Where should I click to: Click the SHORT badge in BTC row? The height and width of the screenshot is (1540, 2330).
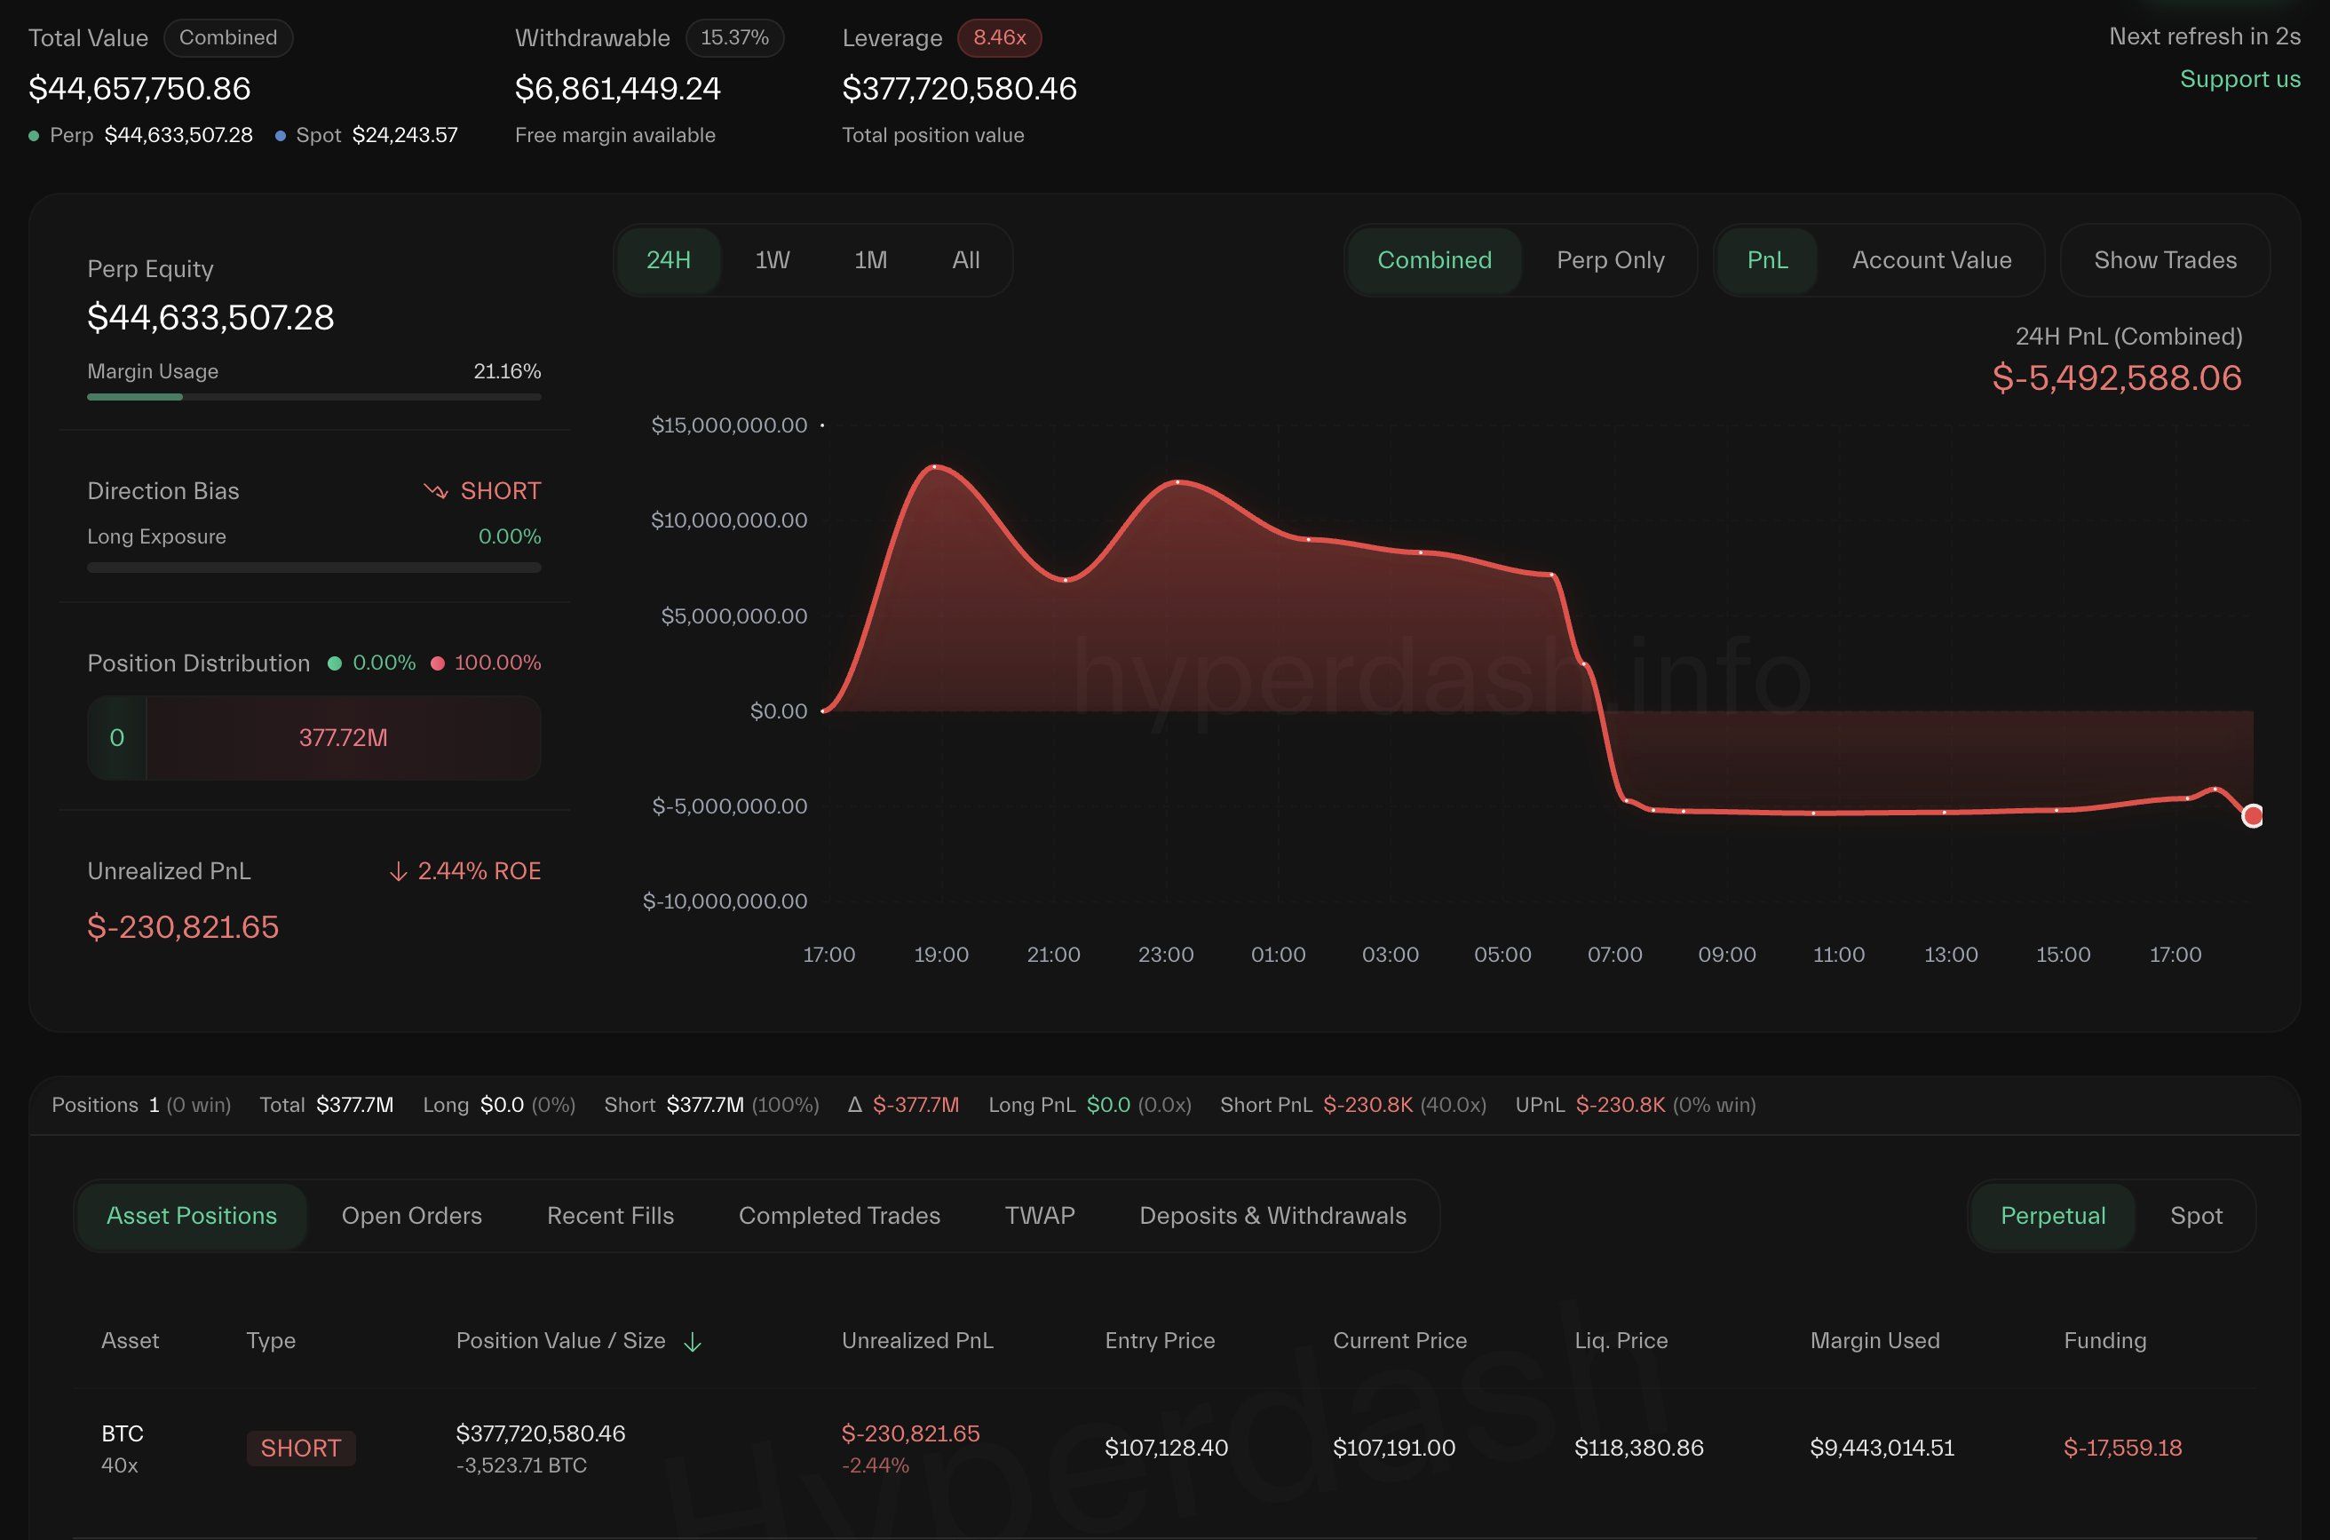300,1448
